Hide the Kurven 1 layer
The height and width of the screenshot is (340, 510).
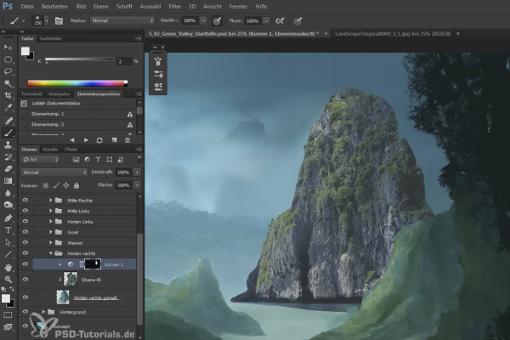[25, 264]
